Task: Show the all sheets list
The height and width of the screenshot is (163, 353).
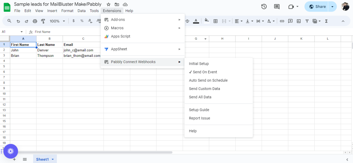Action: (x=25, y=160)
